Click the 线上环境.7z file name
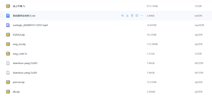The height and width of the screenshot is (100, 212). 19,6
